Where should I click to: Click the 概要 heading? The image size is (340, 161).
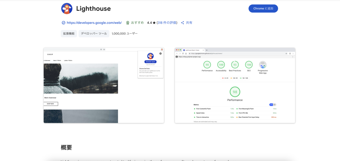[66, 147]
